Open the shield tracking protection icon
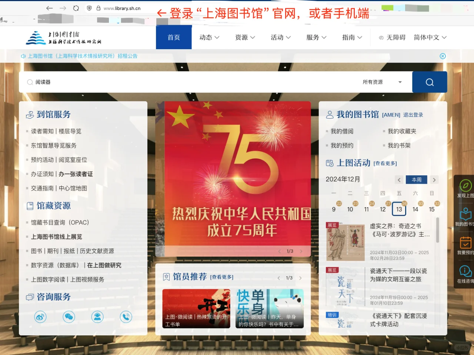Screen dimensions: 474x355 pyautogui.click(x=89, y=8)
